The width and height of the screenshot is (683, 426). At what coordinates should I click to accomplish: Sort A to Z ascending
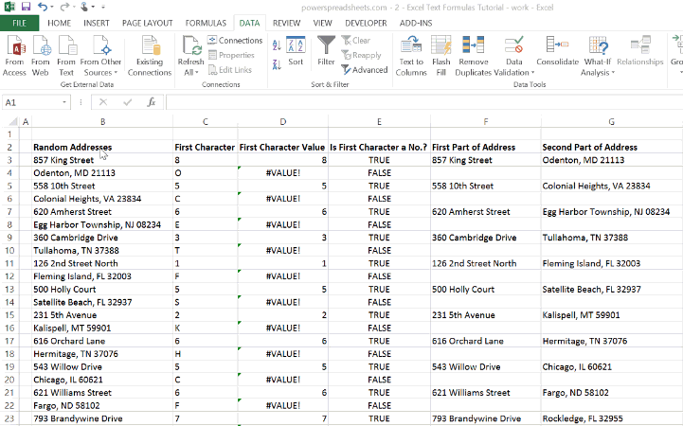coord(277,44)
